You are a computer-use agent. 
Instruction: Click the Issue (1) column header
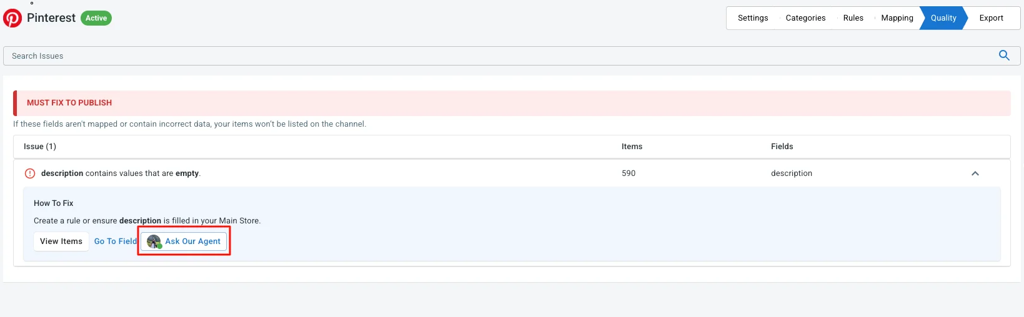coord(40,147)
